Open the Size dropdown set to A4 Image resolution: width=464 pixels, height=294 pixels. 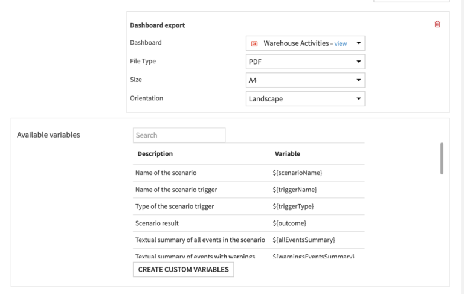pyautogui.click(x=305, y=80)
